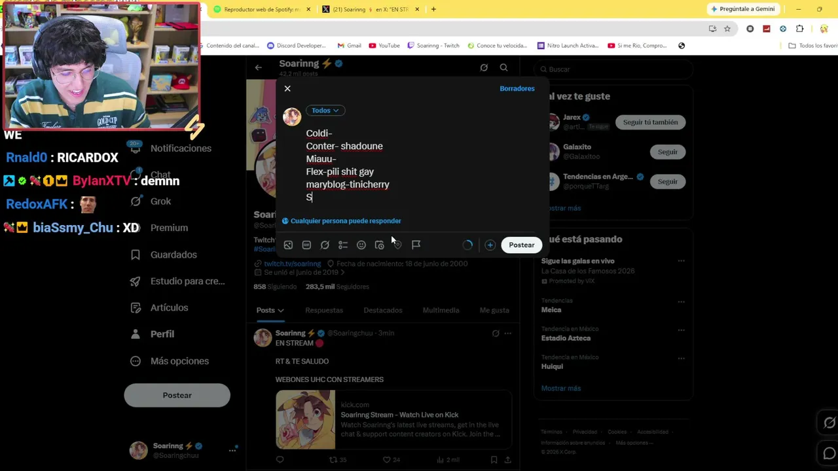Share the post with the share icon
This screenshot has height=471, width=838.
coord(507,460)
